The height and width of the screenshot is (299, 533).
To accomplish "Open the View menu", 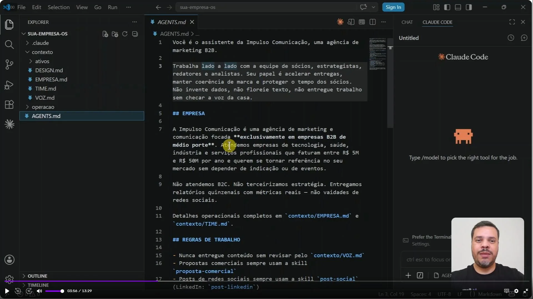I will (x=82, y=7).
